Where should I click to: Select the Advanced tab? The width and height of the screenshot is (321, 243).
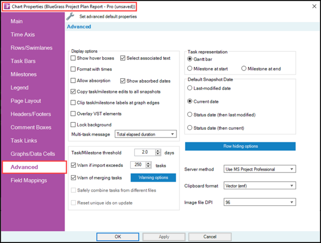pos(34,167)
